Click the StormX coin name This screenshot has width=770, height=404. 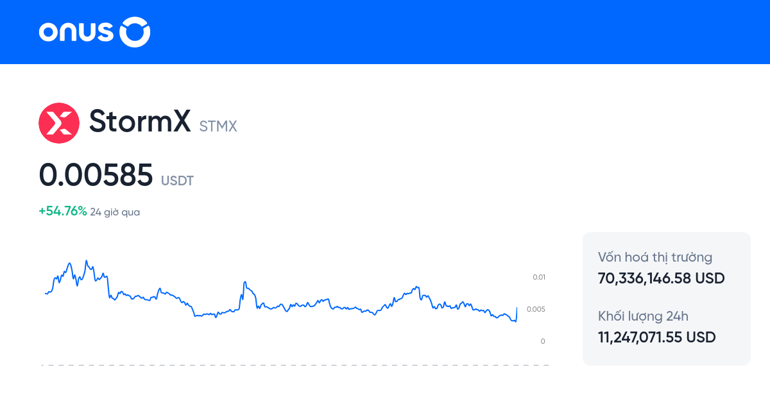pyautogui.click(x=139, y=122)
